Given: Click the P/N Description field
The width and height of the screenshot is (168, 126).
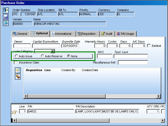Looking at the screenshot, I should [x=107, y=111].
